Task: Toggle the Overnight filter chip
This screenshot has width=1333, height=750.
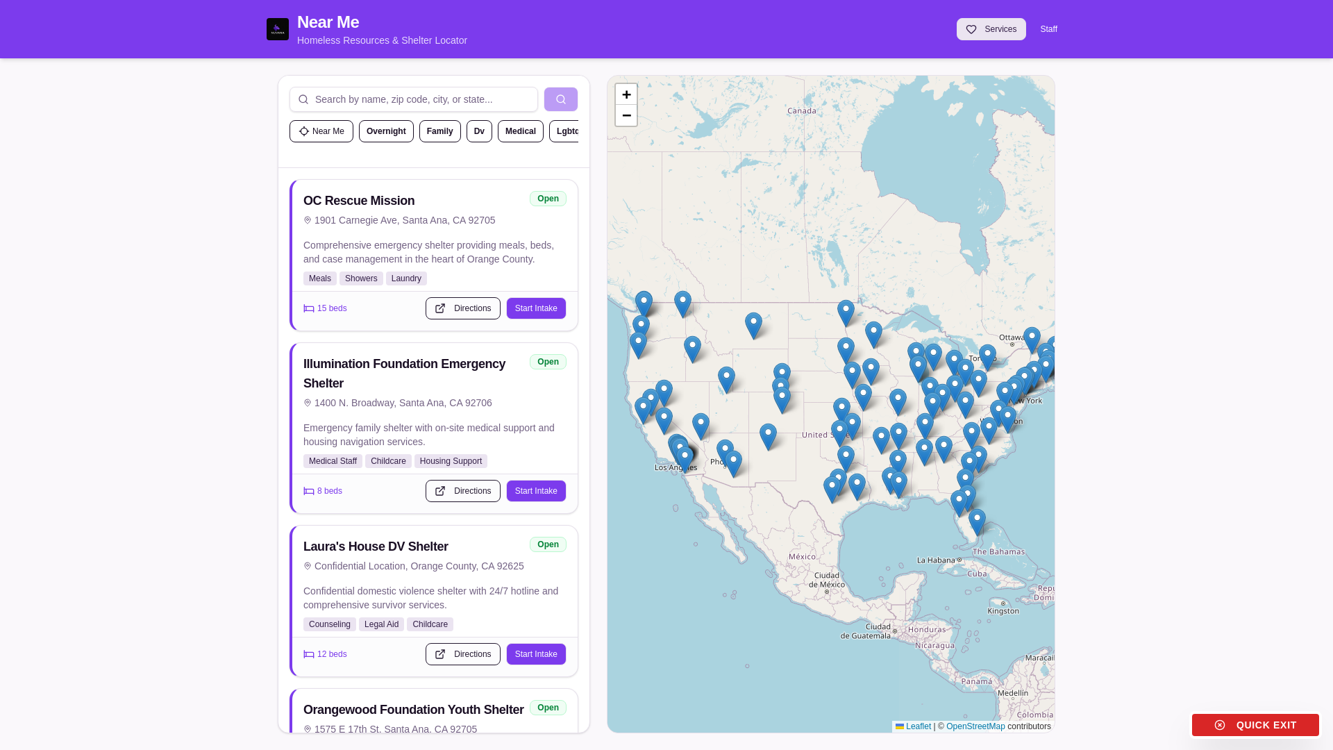Action: [x=386, y=131]
